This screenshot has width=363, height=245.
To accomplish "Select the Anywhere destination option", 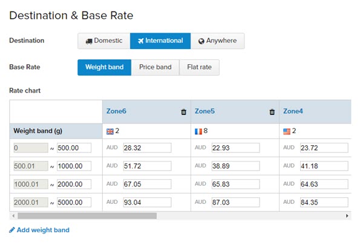I will pos(217,41).
